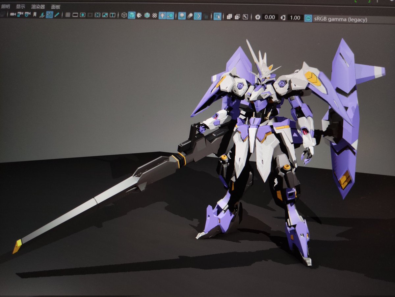The width and height of the screenshot is (395, 297).
Task: Click the X-Ray Active Components icon
Action: pyautogui.click(x=237, y=16)
